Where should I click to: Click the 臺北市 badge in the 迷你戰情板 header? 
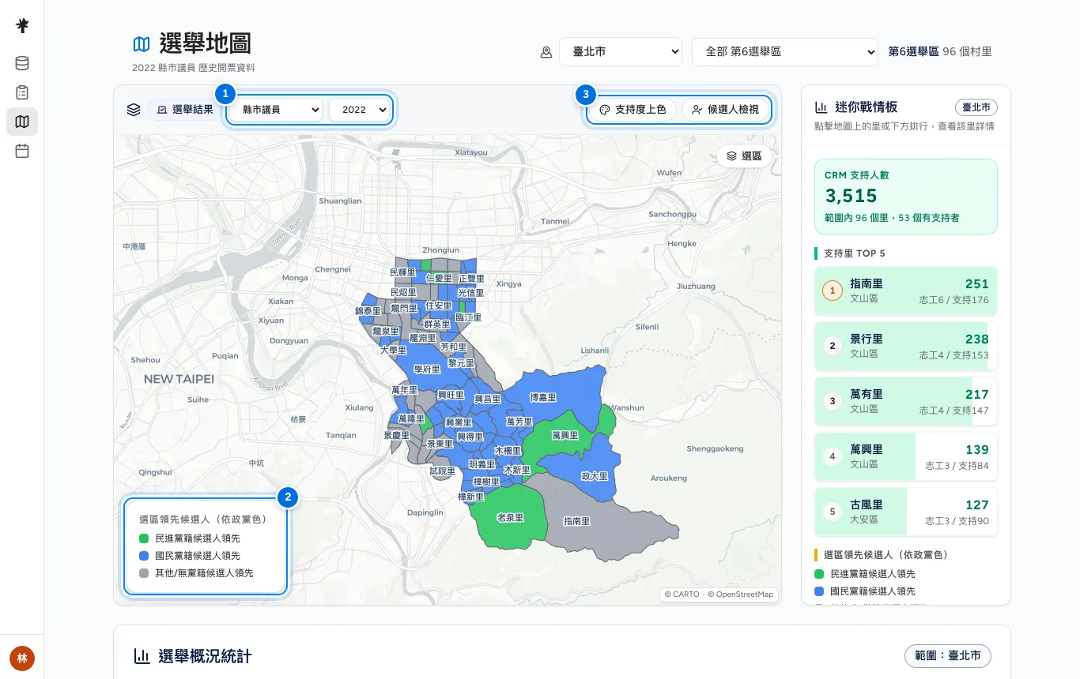[976, 107]
